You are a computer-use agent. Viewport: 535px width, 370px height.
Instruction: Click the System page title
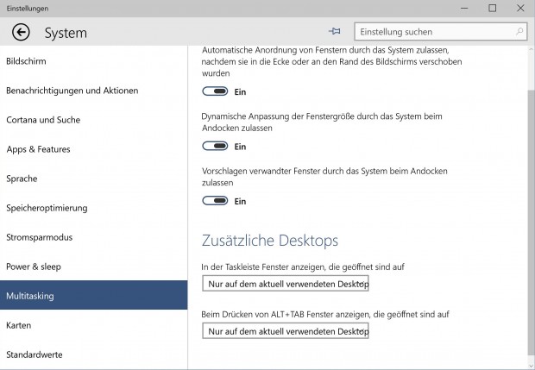[x=66, y=33]
